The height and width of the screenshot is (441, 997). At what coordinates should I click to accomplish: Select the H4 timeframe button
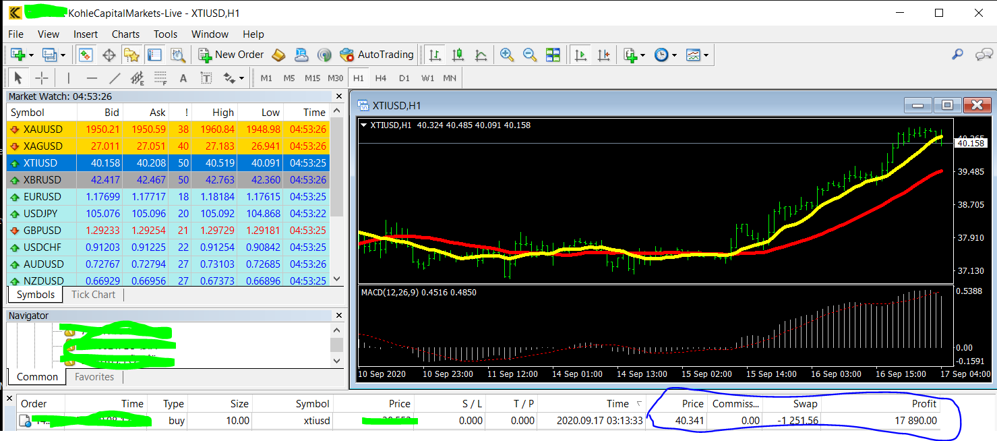point(381,78)
